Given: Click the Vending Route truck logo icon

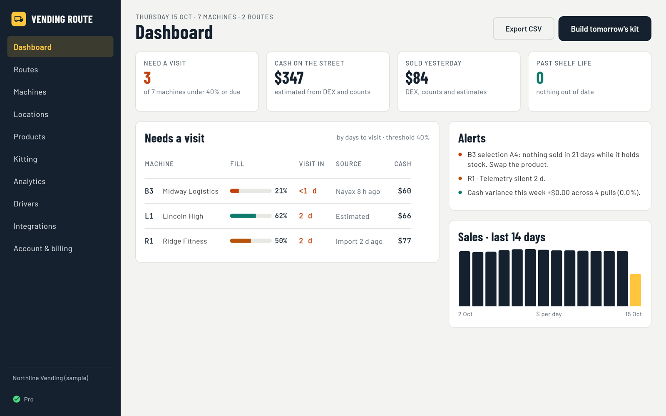Looking at the screenshot, I should point(19,19).
